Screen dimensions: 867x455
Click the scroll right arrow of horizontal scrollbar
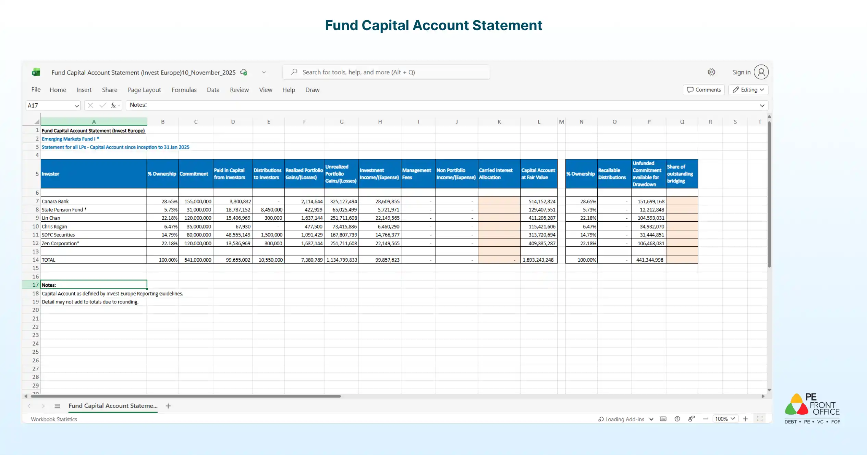pyautogui.click(x=763, y=396)
